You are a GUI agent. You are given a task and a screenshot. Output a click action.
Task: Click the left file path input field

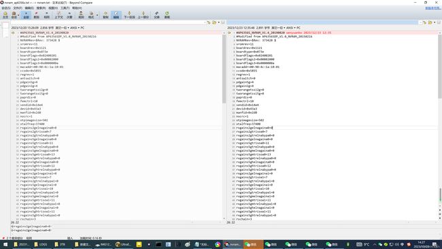[107, 22]
